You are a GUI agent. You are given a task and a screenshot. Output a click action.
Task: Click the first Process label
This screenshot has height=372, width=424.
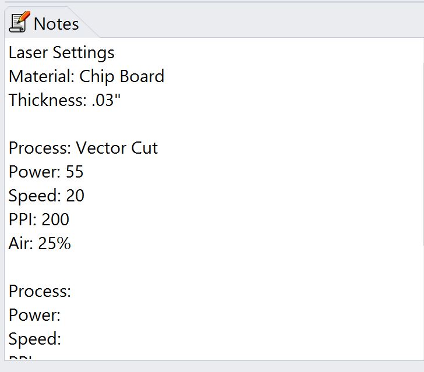40,148
